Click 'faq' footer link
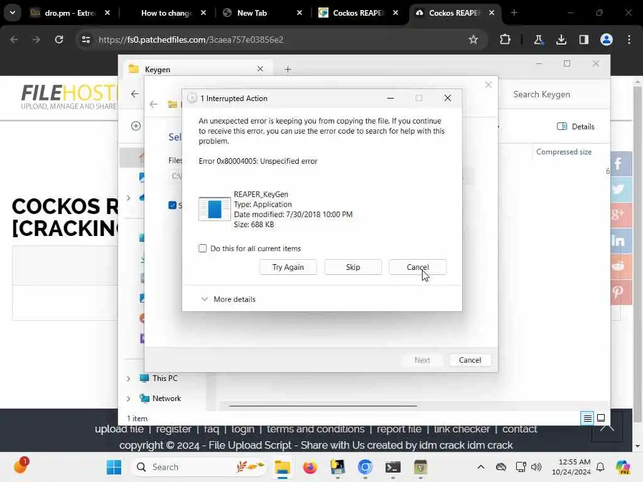The width and height of the screenshot is (643, 482). pos(212,429)
